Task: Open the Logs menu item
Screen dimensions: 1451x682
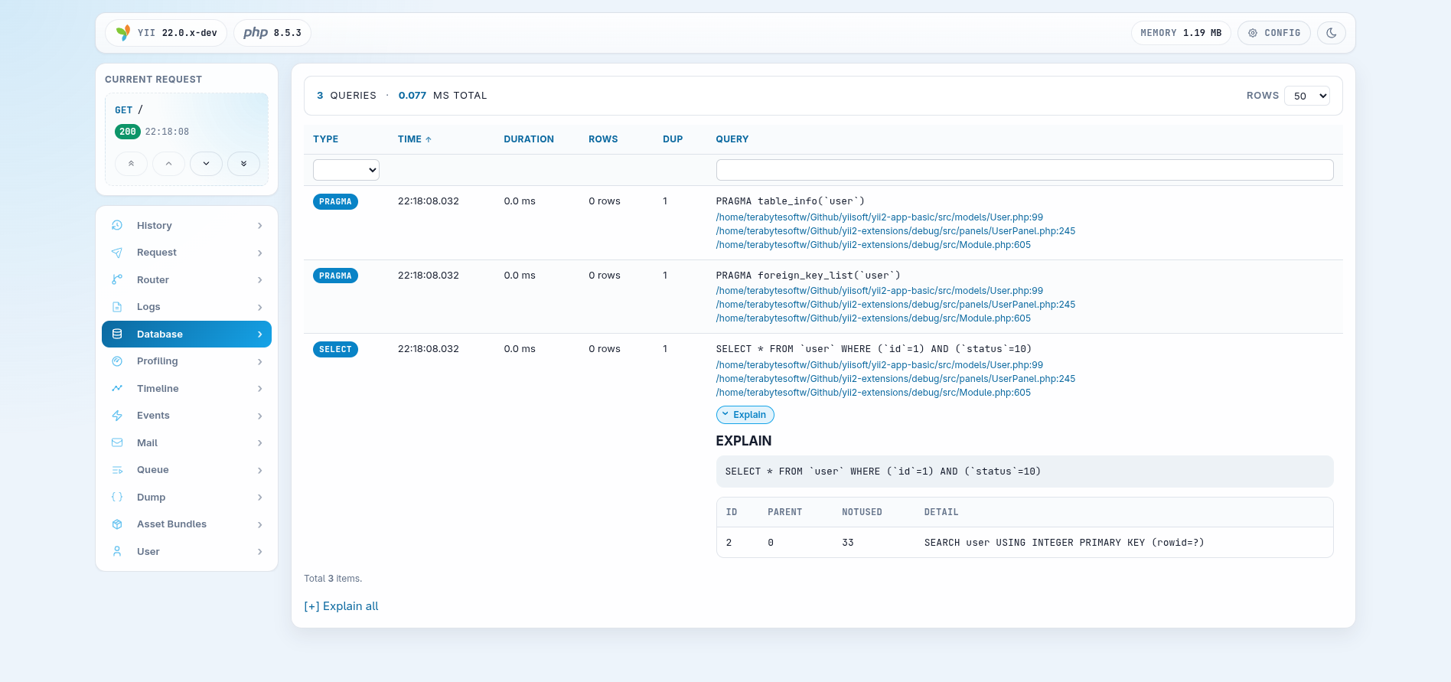Action: (x=187, y=307)
